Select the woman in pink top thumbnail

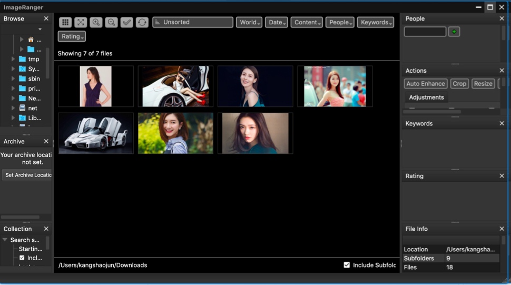coord(335,86)
